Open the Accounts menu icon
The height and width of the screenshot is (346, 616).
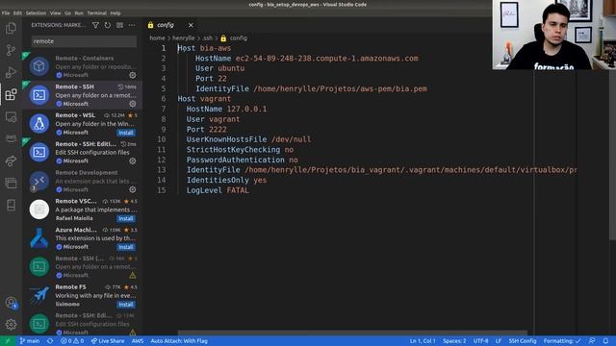(11, 303)
